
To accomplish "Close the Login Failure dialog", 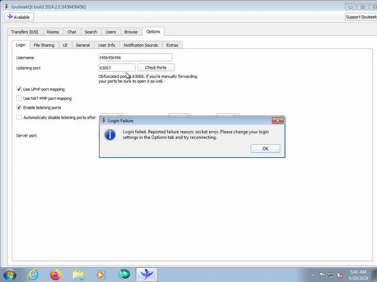I will (278, 120).
